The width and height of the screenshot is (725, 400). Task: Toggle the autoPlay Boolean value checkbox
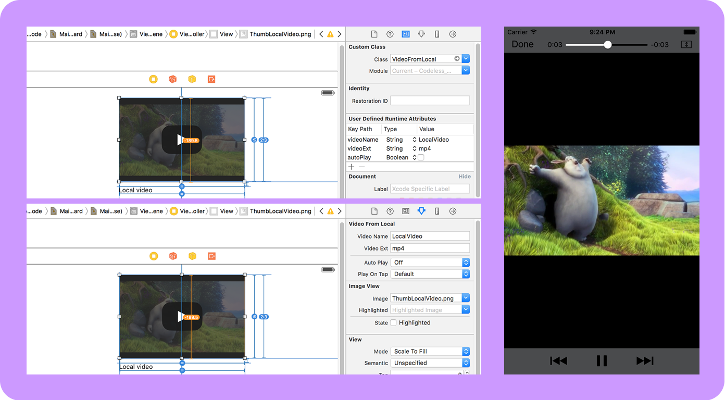tap(421, 157)
